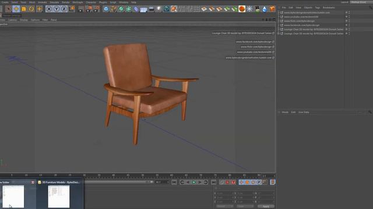Go to end of animation

click(x=214, y=182)
